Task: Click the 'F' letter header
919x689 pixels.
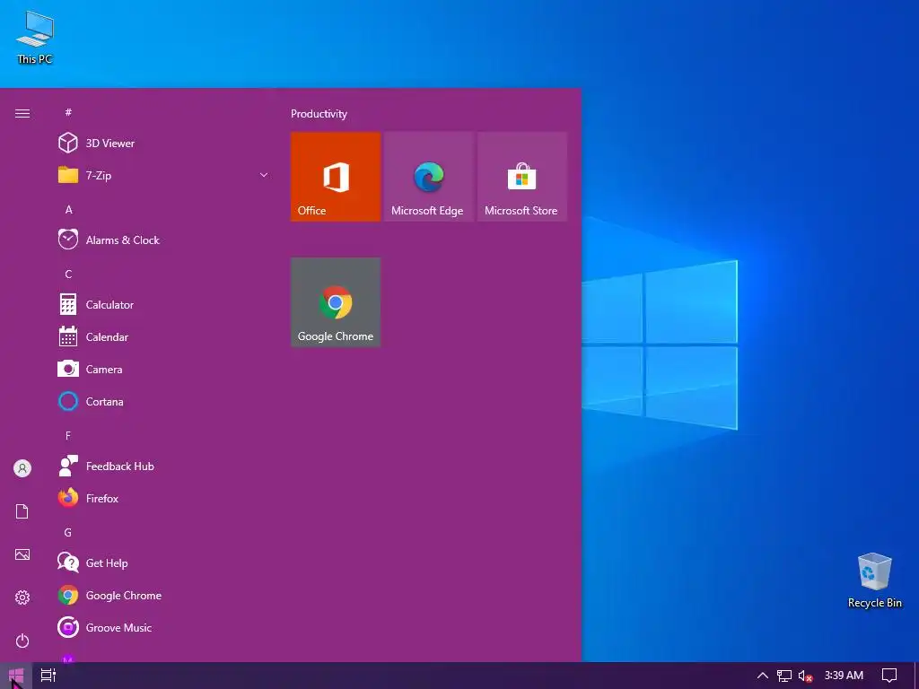Action: [68, 435]
